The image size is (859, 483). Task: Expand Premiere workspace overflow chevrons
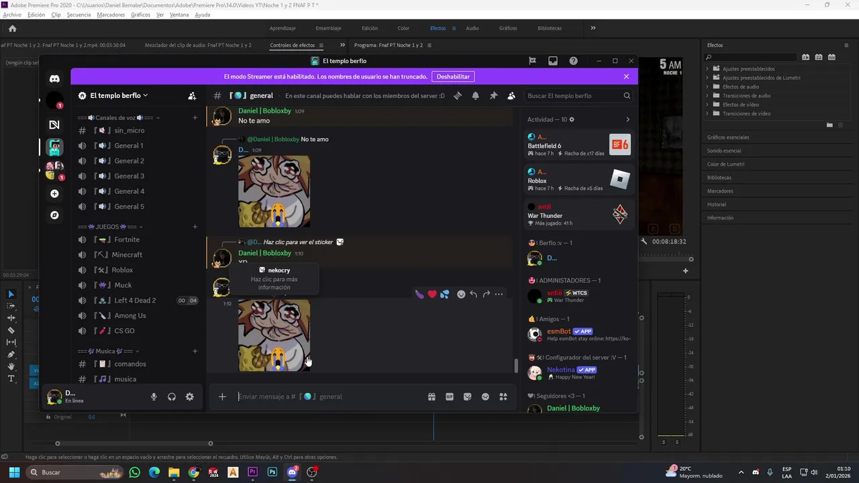[593, 28]
